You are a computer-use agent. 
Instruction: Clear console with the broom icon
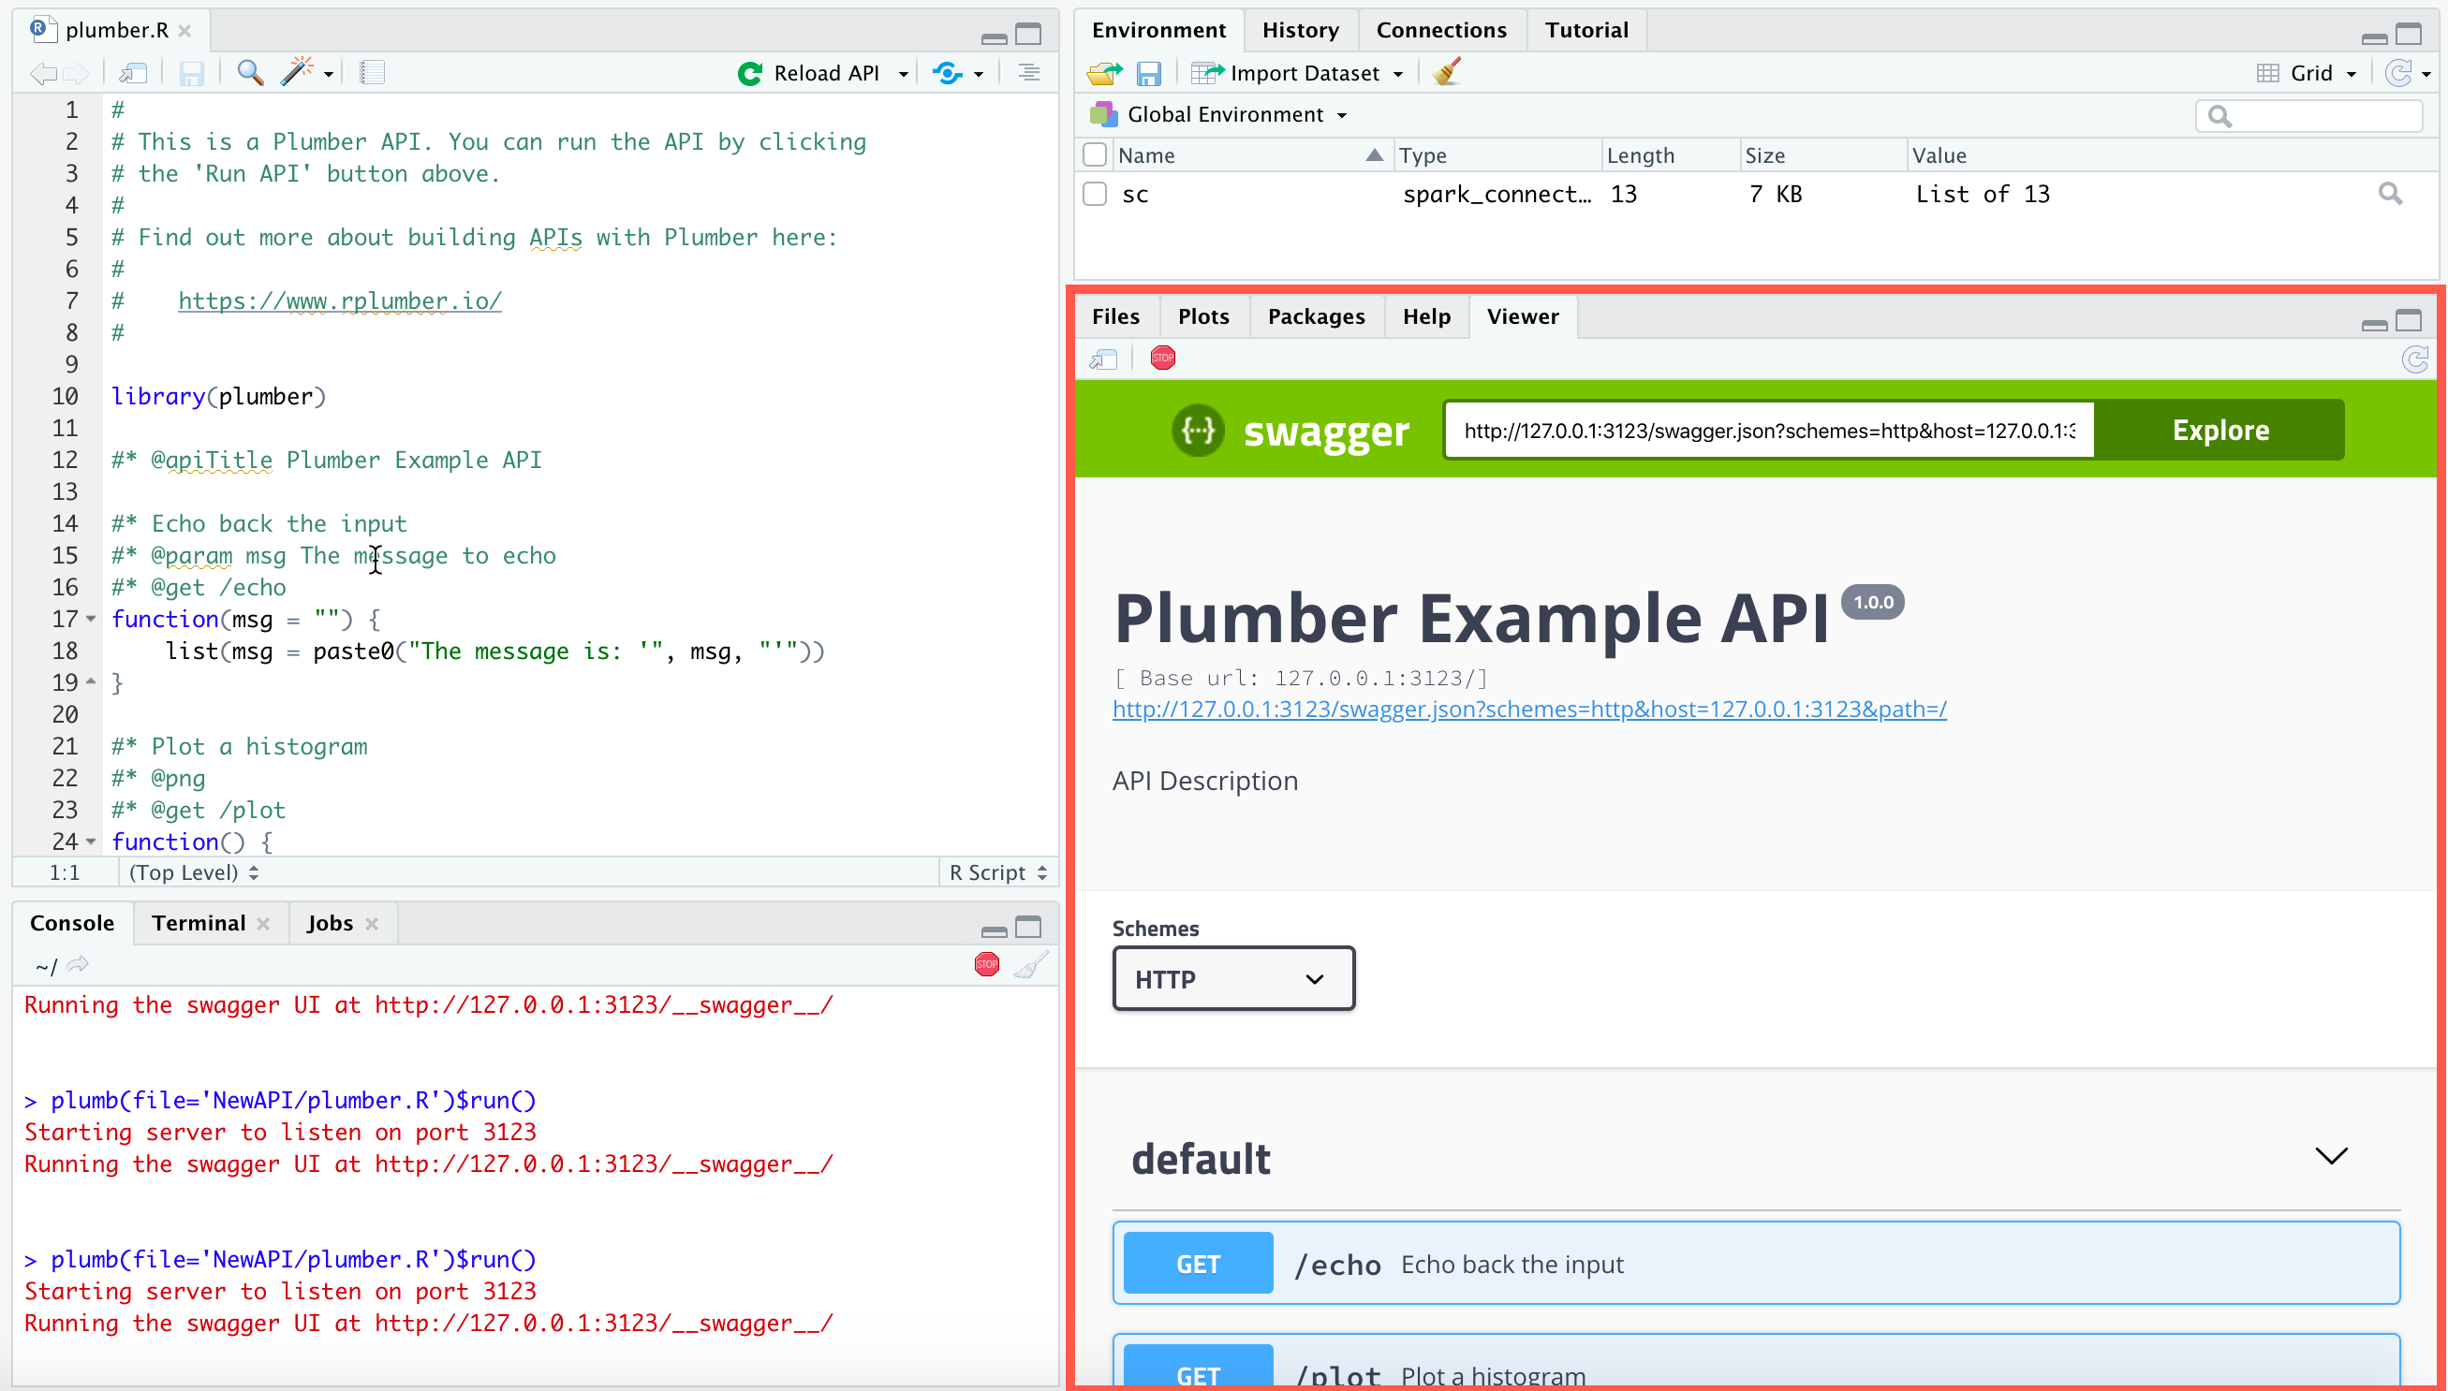pos(1031,965)
